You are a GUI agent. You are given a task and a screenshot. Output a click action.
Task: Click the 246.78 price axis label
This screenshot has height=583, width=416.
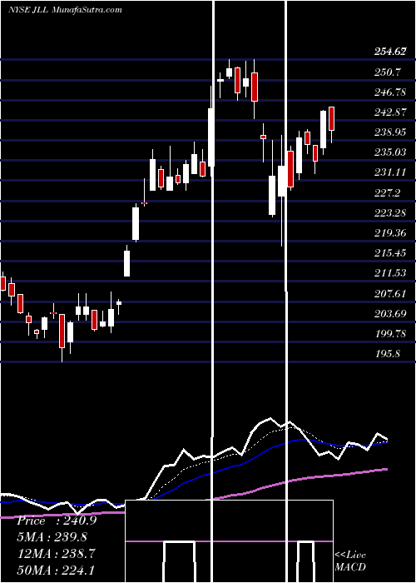click(x=389, y=92)
